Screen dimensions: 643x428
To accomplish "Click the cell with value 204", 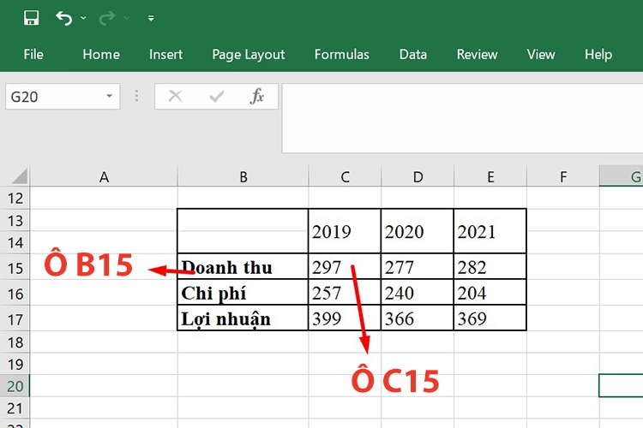I will coord(490,293).
